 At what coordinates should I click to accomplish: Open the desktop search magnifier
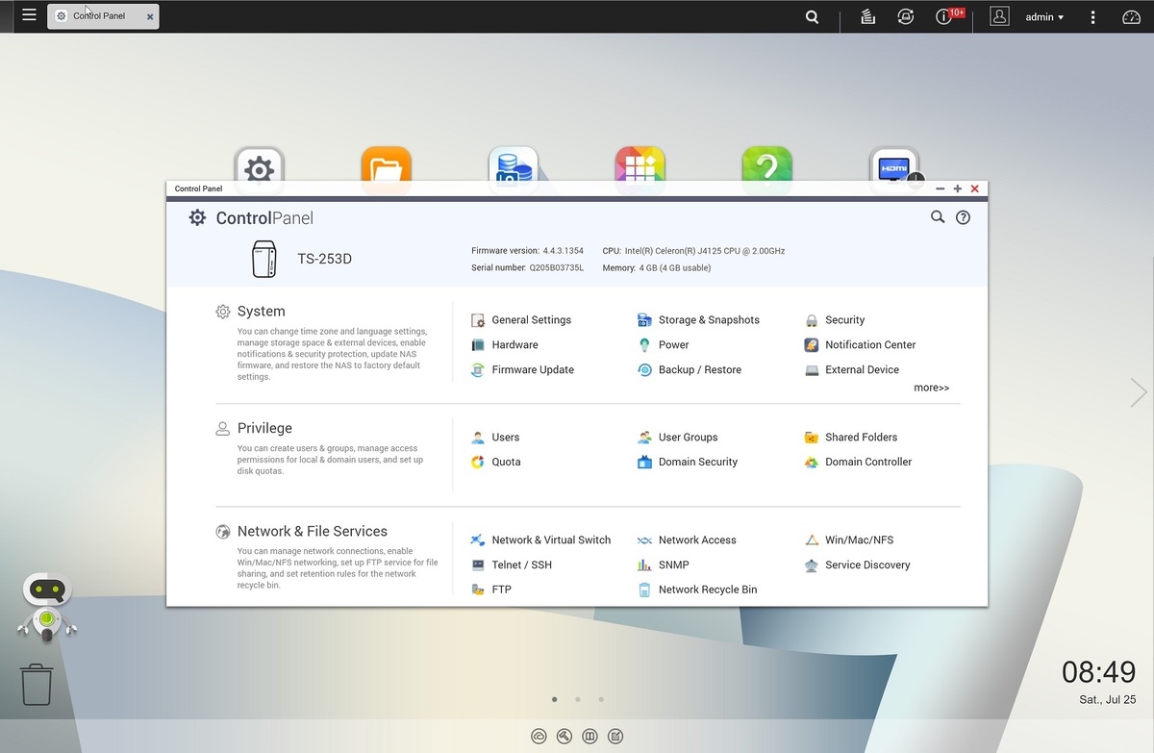[x=813, y=16]
